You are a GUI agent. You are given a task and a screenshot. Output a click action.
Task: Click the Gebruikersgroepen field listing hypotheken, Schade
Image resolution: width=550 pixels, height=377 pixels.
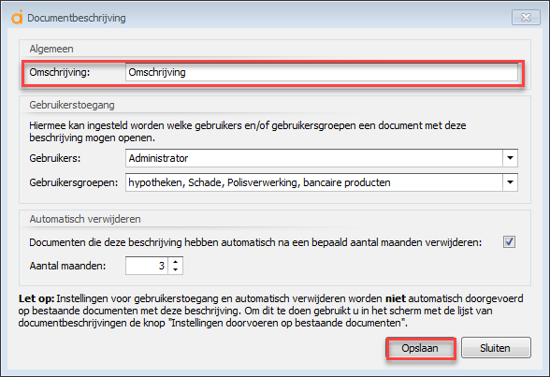click(x=314, y=182)
